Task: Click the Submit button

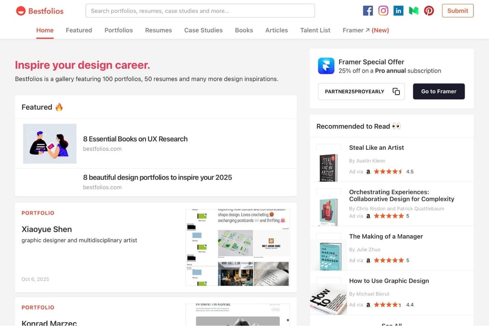Action: point(458,11)
